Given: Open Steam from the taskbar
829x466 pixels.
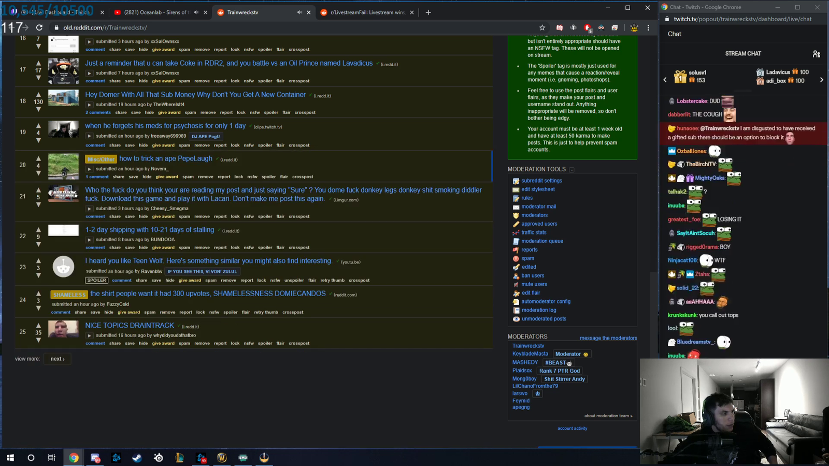Looking at the screenshot, I should tap(137, 458).
